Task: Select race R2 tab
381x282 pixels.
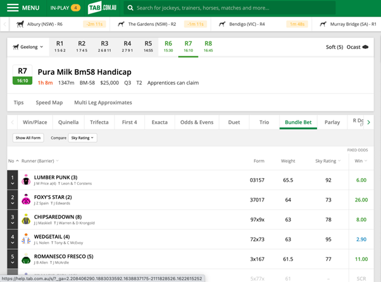Action: pos(82,46)
